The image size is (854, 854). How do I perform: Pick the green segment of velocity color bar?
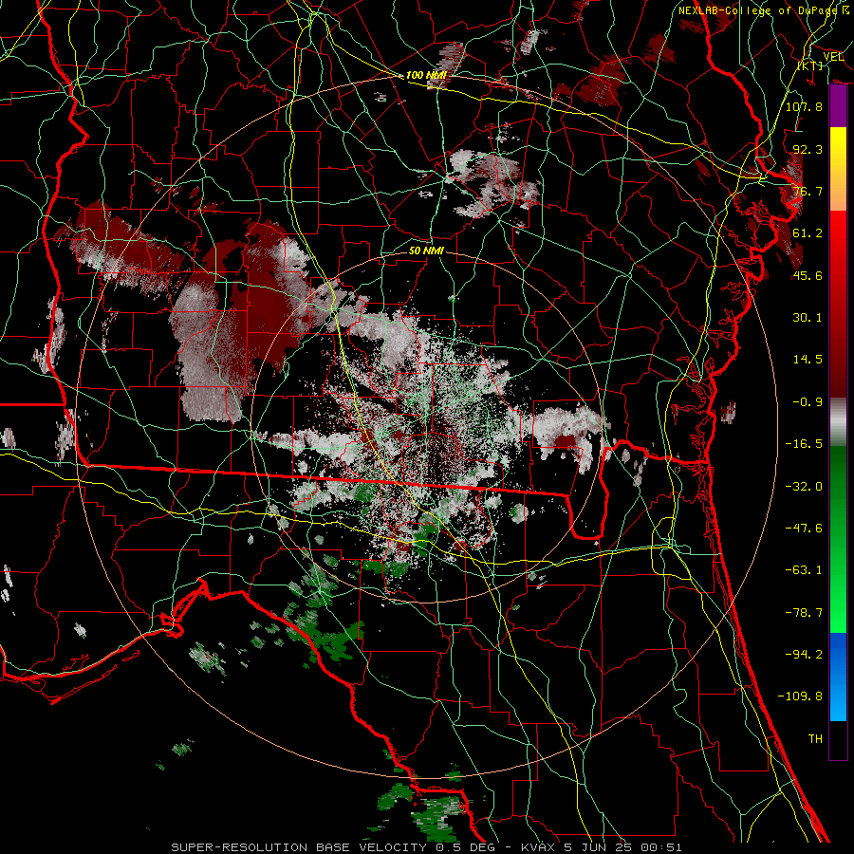pyautogui.click(x=838, y=539)
